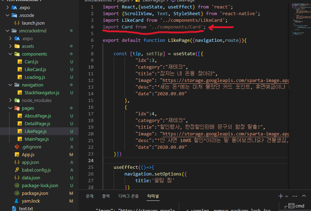The height and width of the screenshot is (211, 311).
Task: Click line number 24 in gutter
Action: (91, 160)
